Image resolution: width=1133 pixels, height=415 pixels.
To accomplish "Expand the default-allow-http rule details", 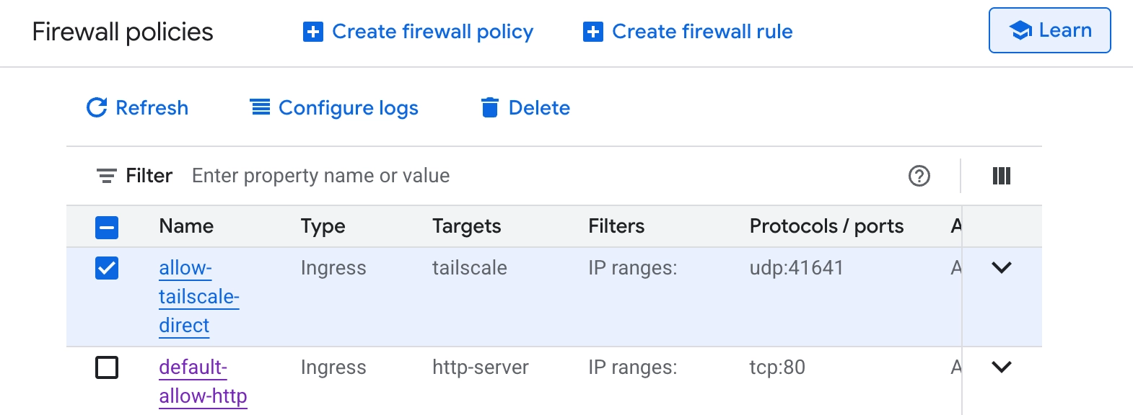I will (x=1002, y=367).
